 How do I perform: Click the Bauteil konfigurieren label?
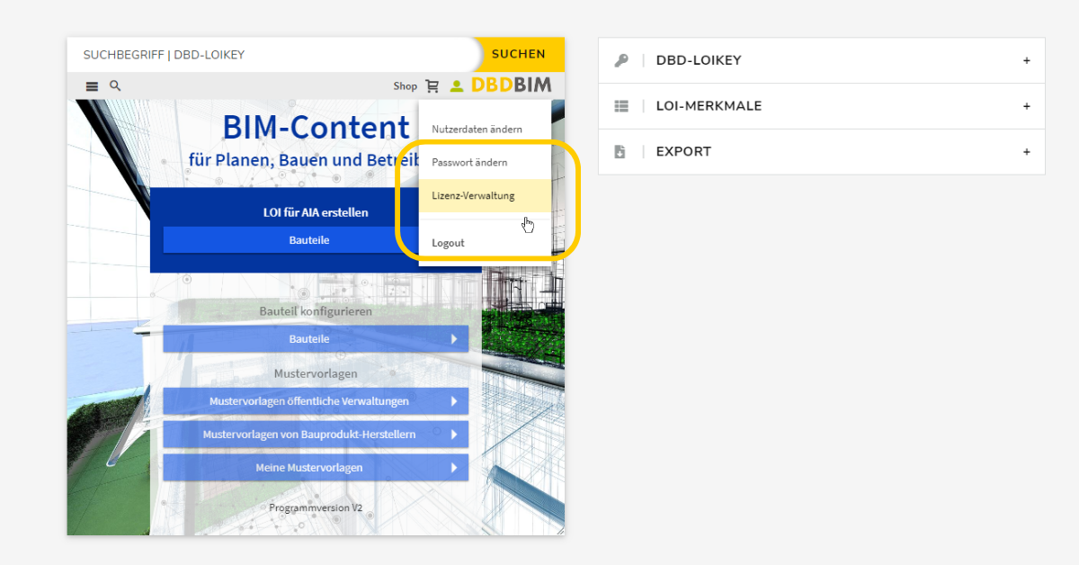[316, 311]
